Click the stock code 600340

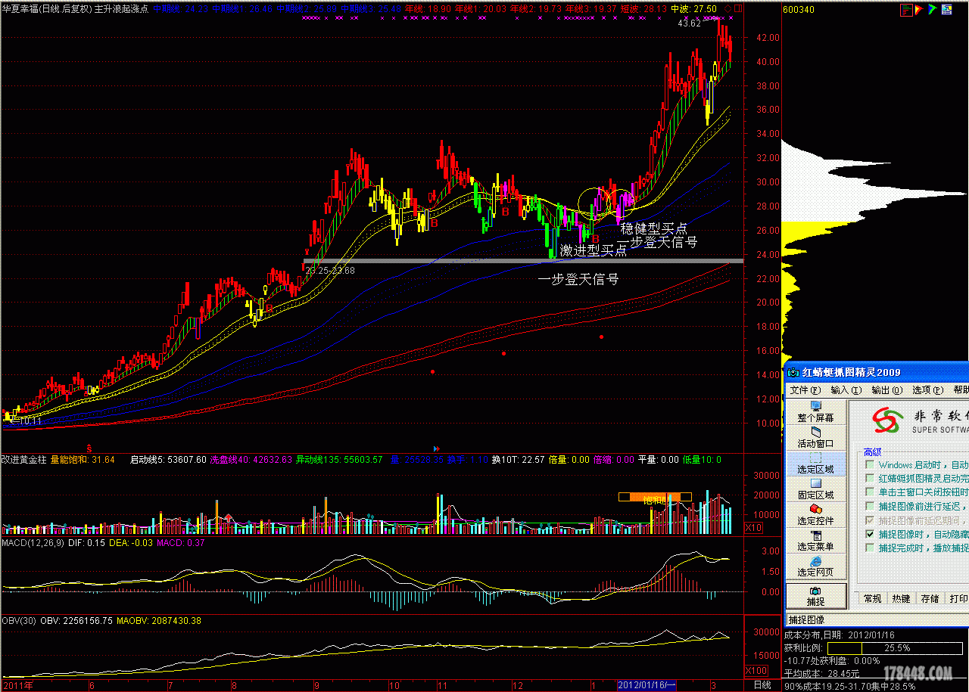pos(799,9)
